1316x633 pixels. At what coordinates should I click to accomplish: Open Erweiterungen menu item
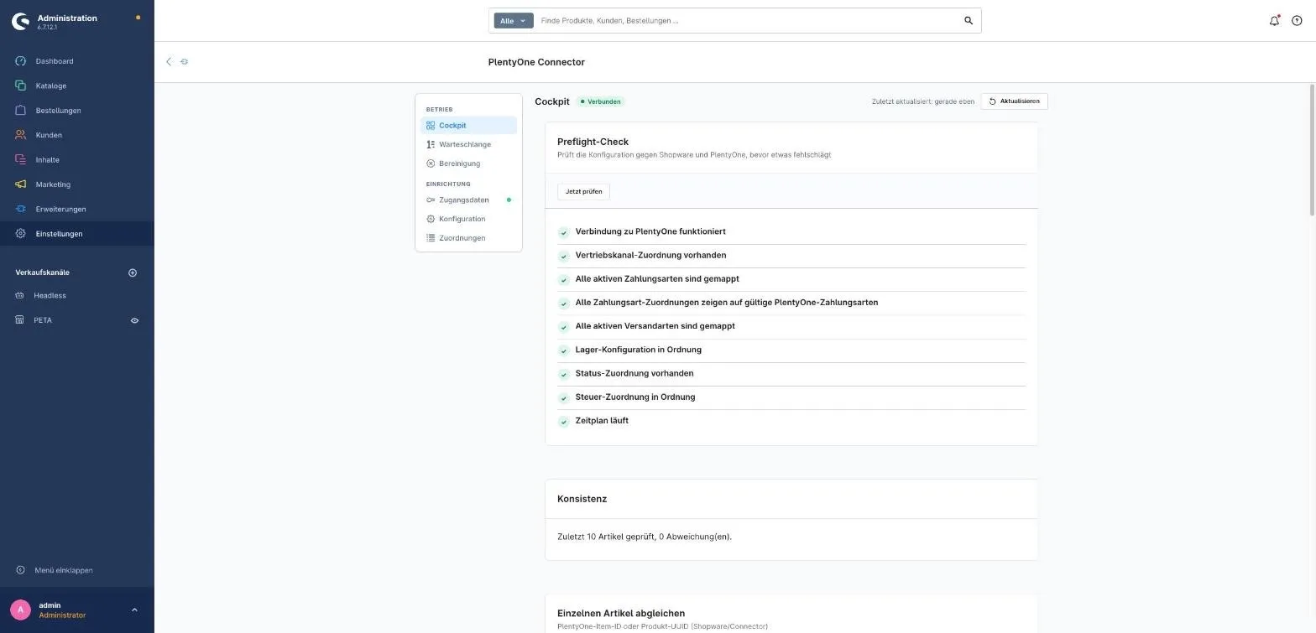pos(77,209)
